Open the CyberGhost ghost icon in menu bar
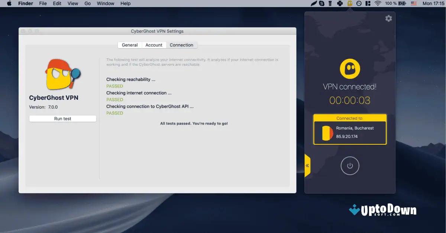This screenshot has height=233, width=446. (x=349, y=3)
